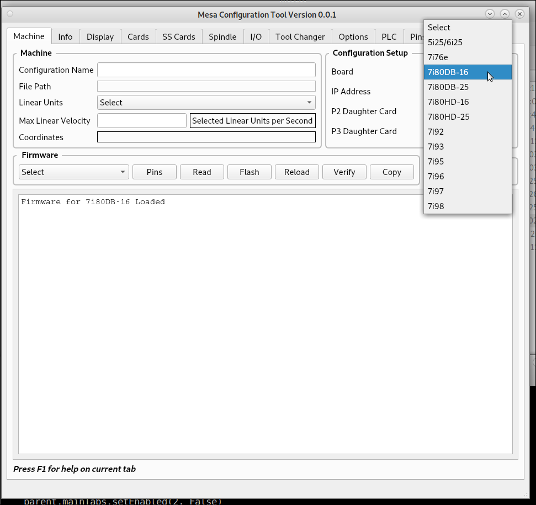Select the Machine tab
The height and width of the screenshot is (505, 536).
29,36
